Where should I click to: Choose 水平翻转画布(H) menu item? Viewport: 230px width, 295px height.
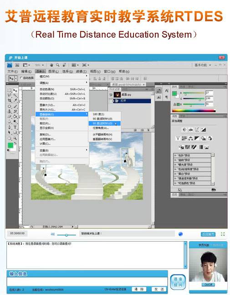104,134
